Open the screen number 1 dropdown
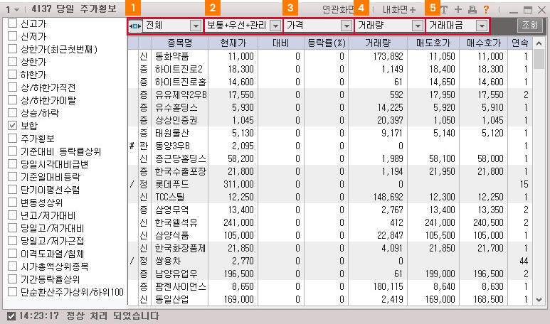Screen dimensions: 550x324 coord(16,10)
